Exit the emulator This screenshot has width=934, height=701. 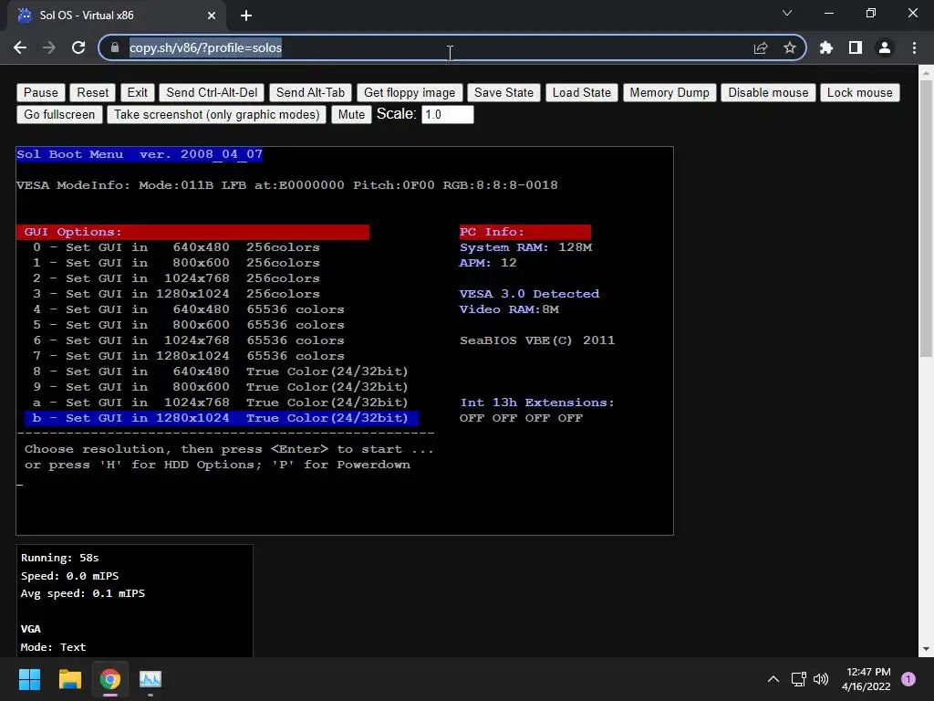click(x=137, y=92)
